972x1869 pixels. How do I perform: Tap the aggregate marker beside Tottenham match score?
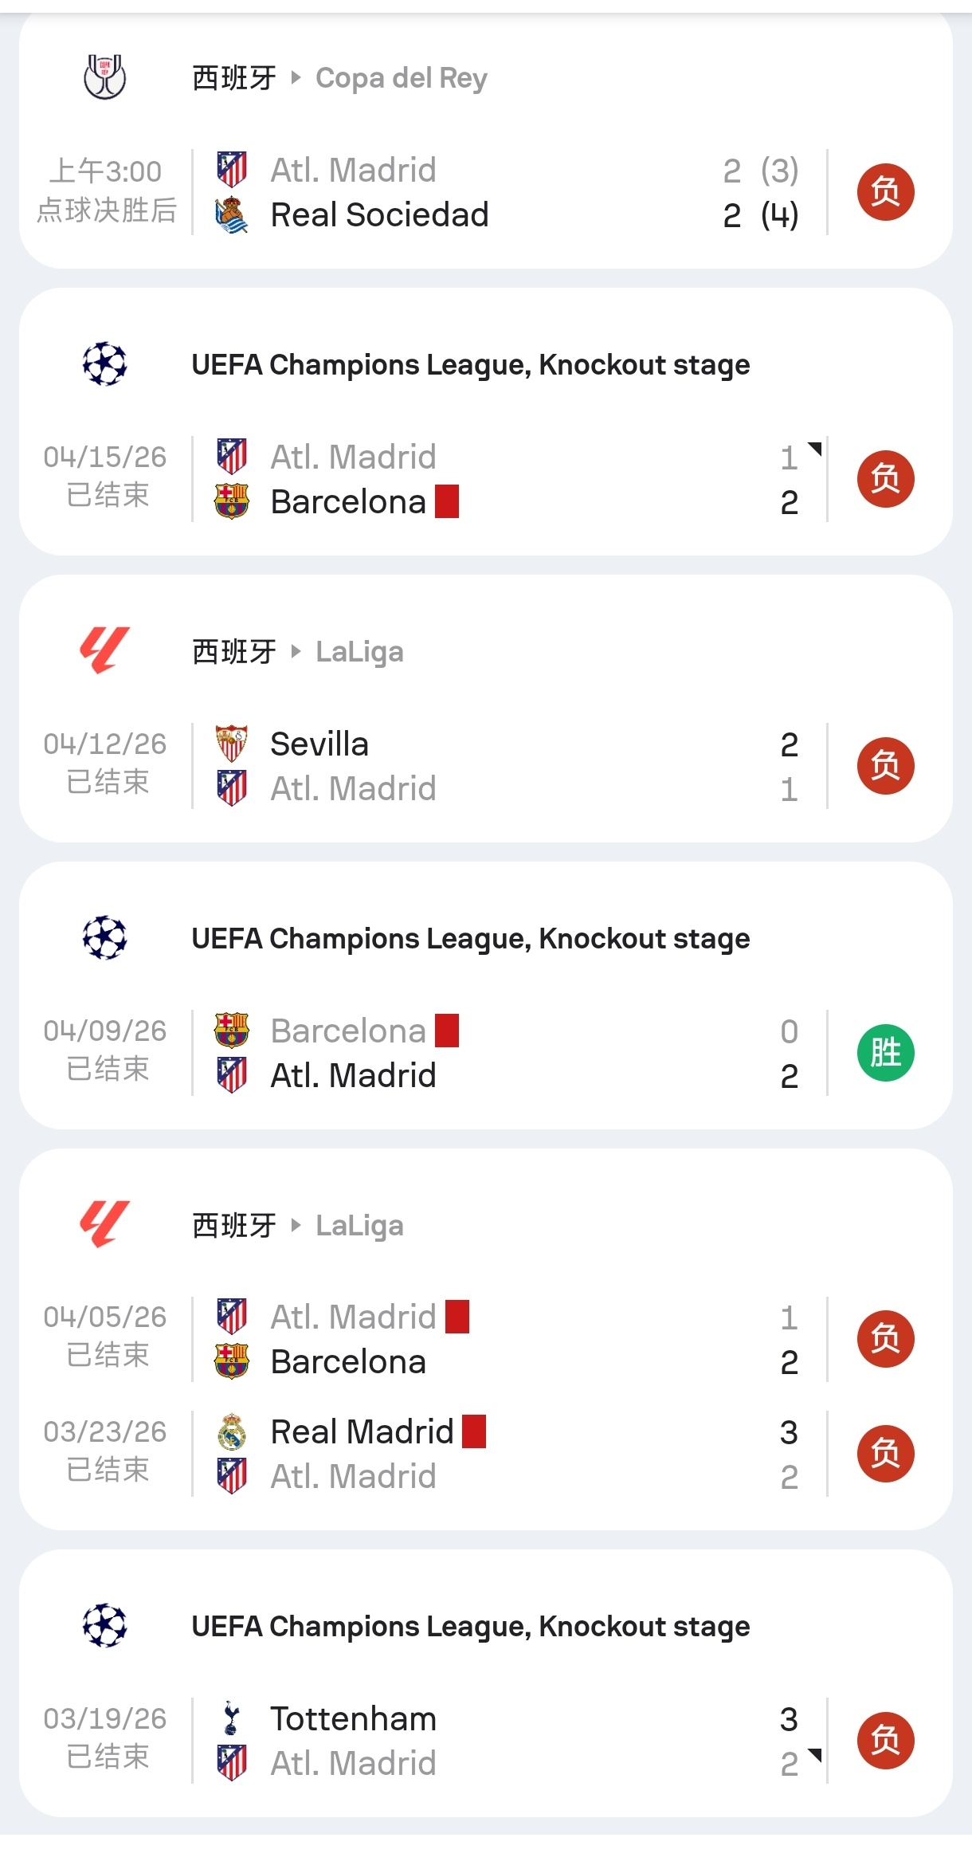tap(814, 1755)
